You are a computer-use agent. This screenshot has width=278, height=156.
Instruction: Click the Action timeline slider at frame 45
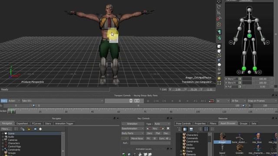click(x=92, y=111)
